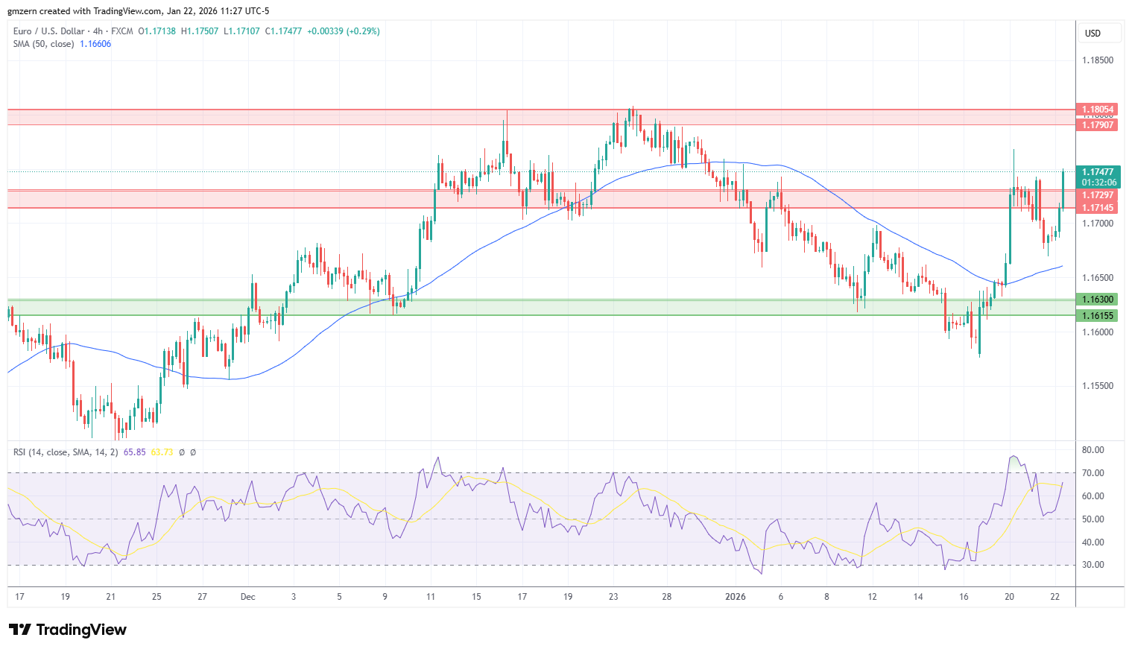Select the green 1.16300 support label

click(x=1098, y=300)
